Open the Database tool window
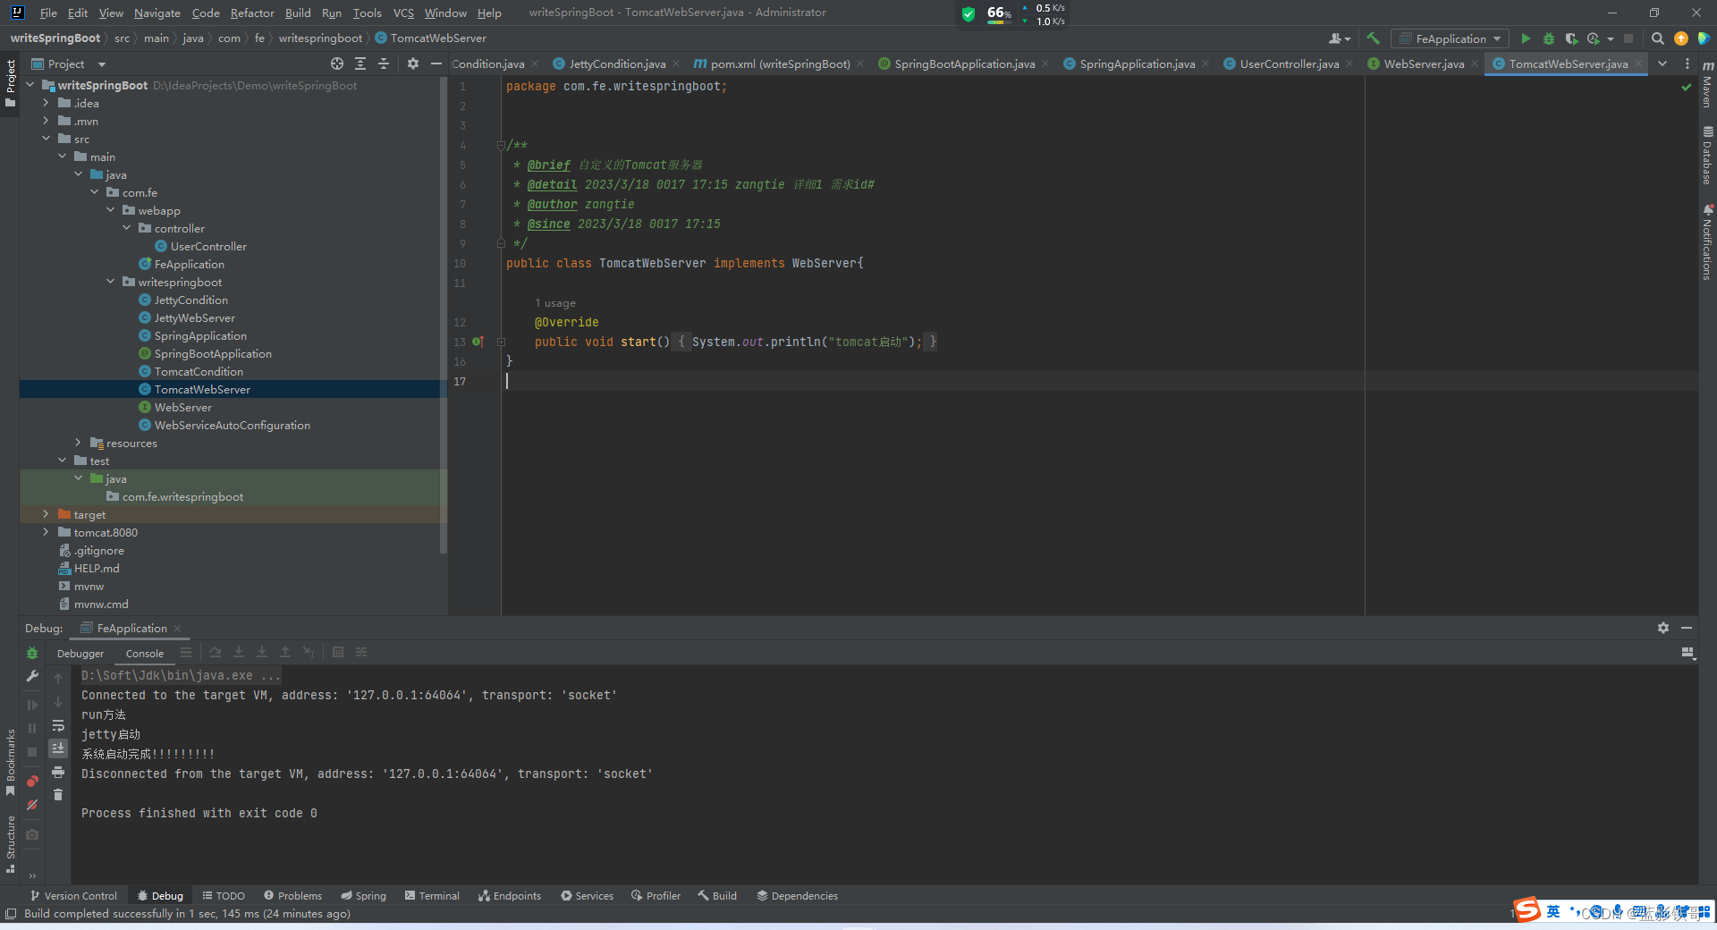The width and height of the screenshot is (1717, 930). [1707, 156]
